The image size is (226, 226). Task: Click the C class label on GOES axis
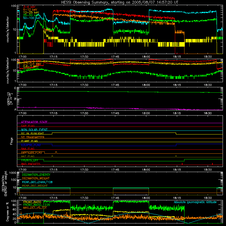pyautogui.click(x=15, y=88)
